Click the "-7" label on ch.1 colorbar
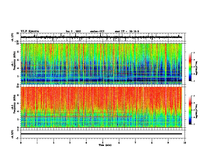208x160 pixels. (x=194, y=81)
